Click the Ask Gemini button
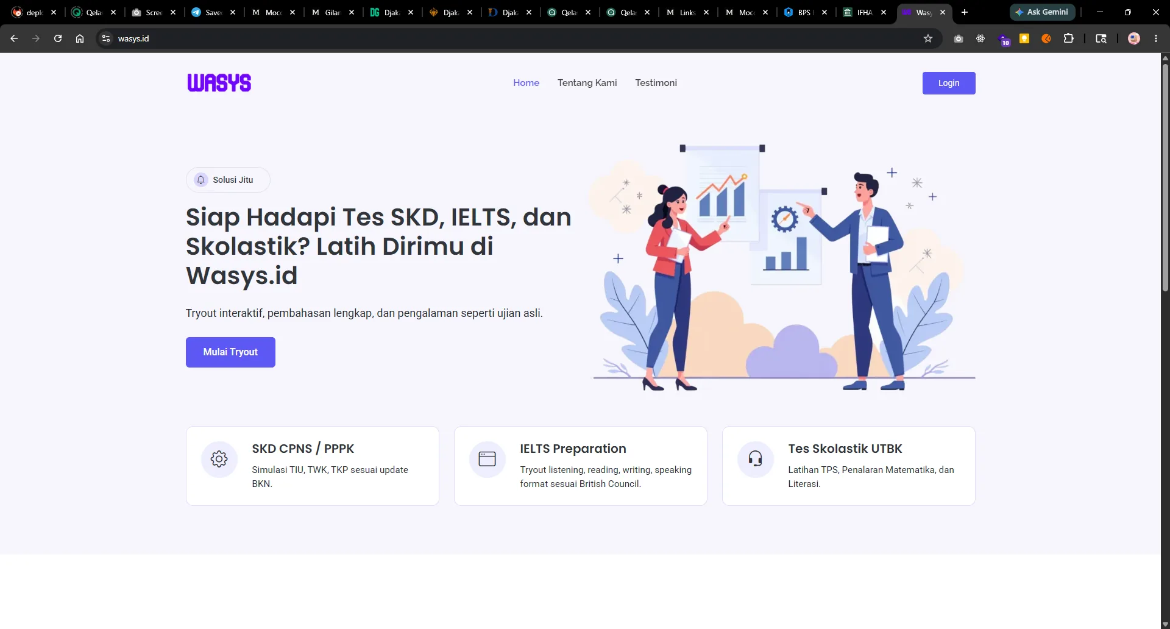The width and height of the screenshot is (1170, 629). pos(1042,12)
